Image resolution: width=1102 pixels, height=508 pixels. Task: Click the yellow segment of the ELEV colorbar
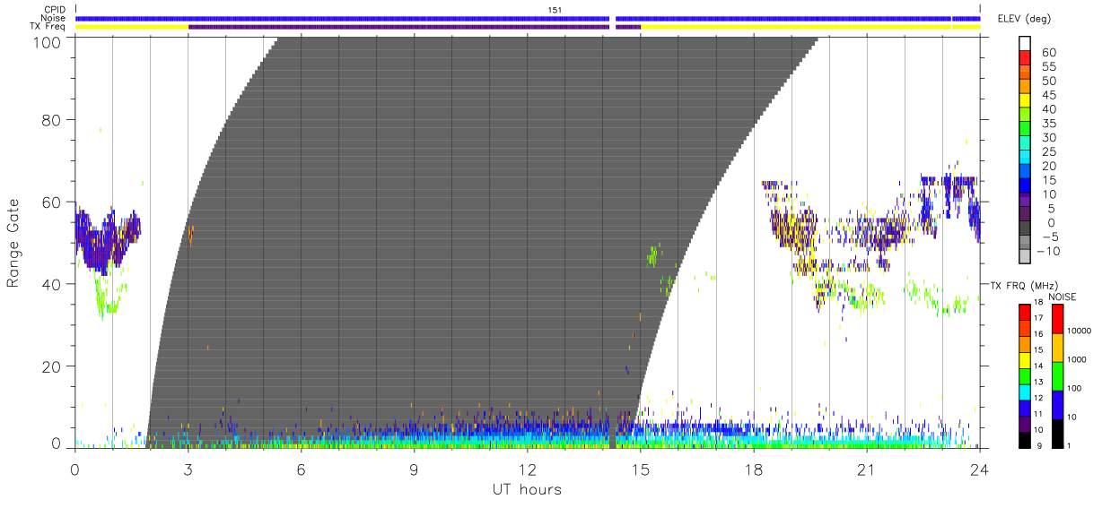(x=1026, y=101)
